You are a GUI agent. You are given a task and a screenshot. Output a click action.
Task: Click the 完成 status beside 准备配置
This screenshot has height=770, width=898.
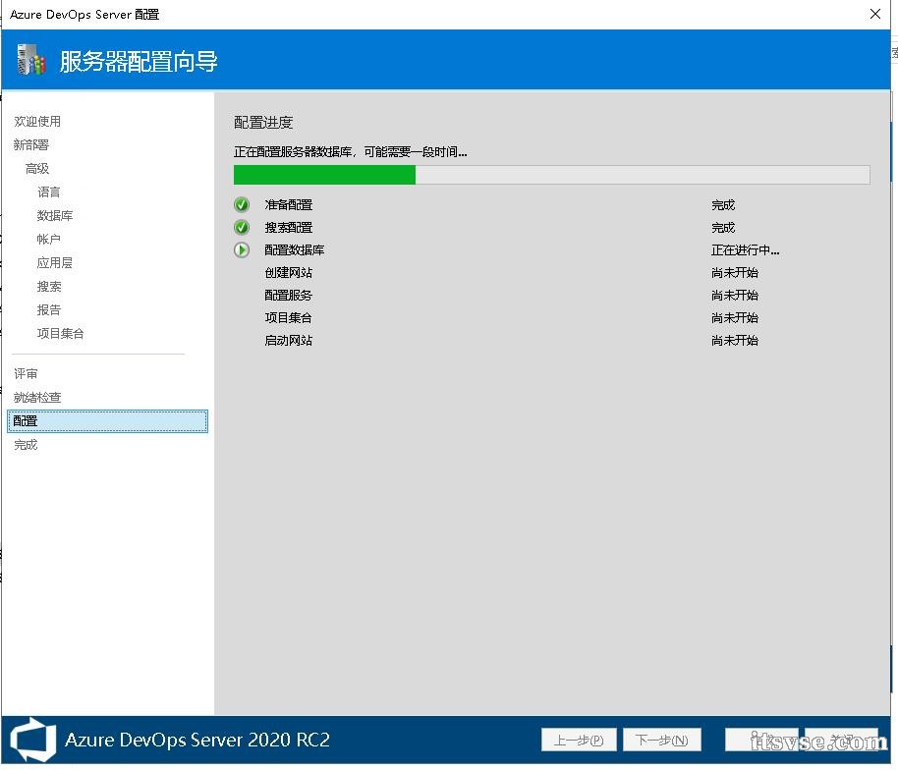click(723, 205)
